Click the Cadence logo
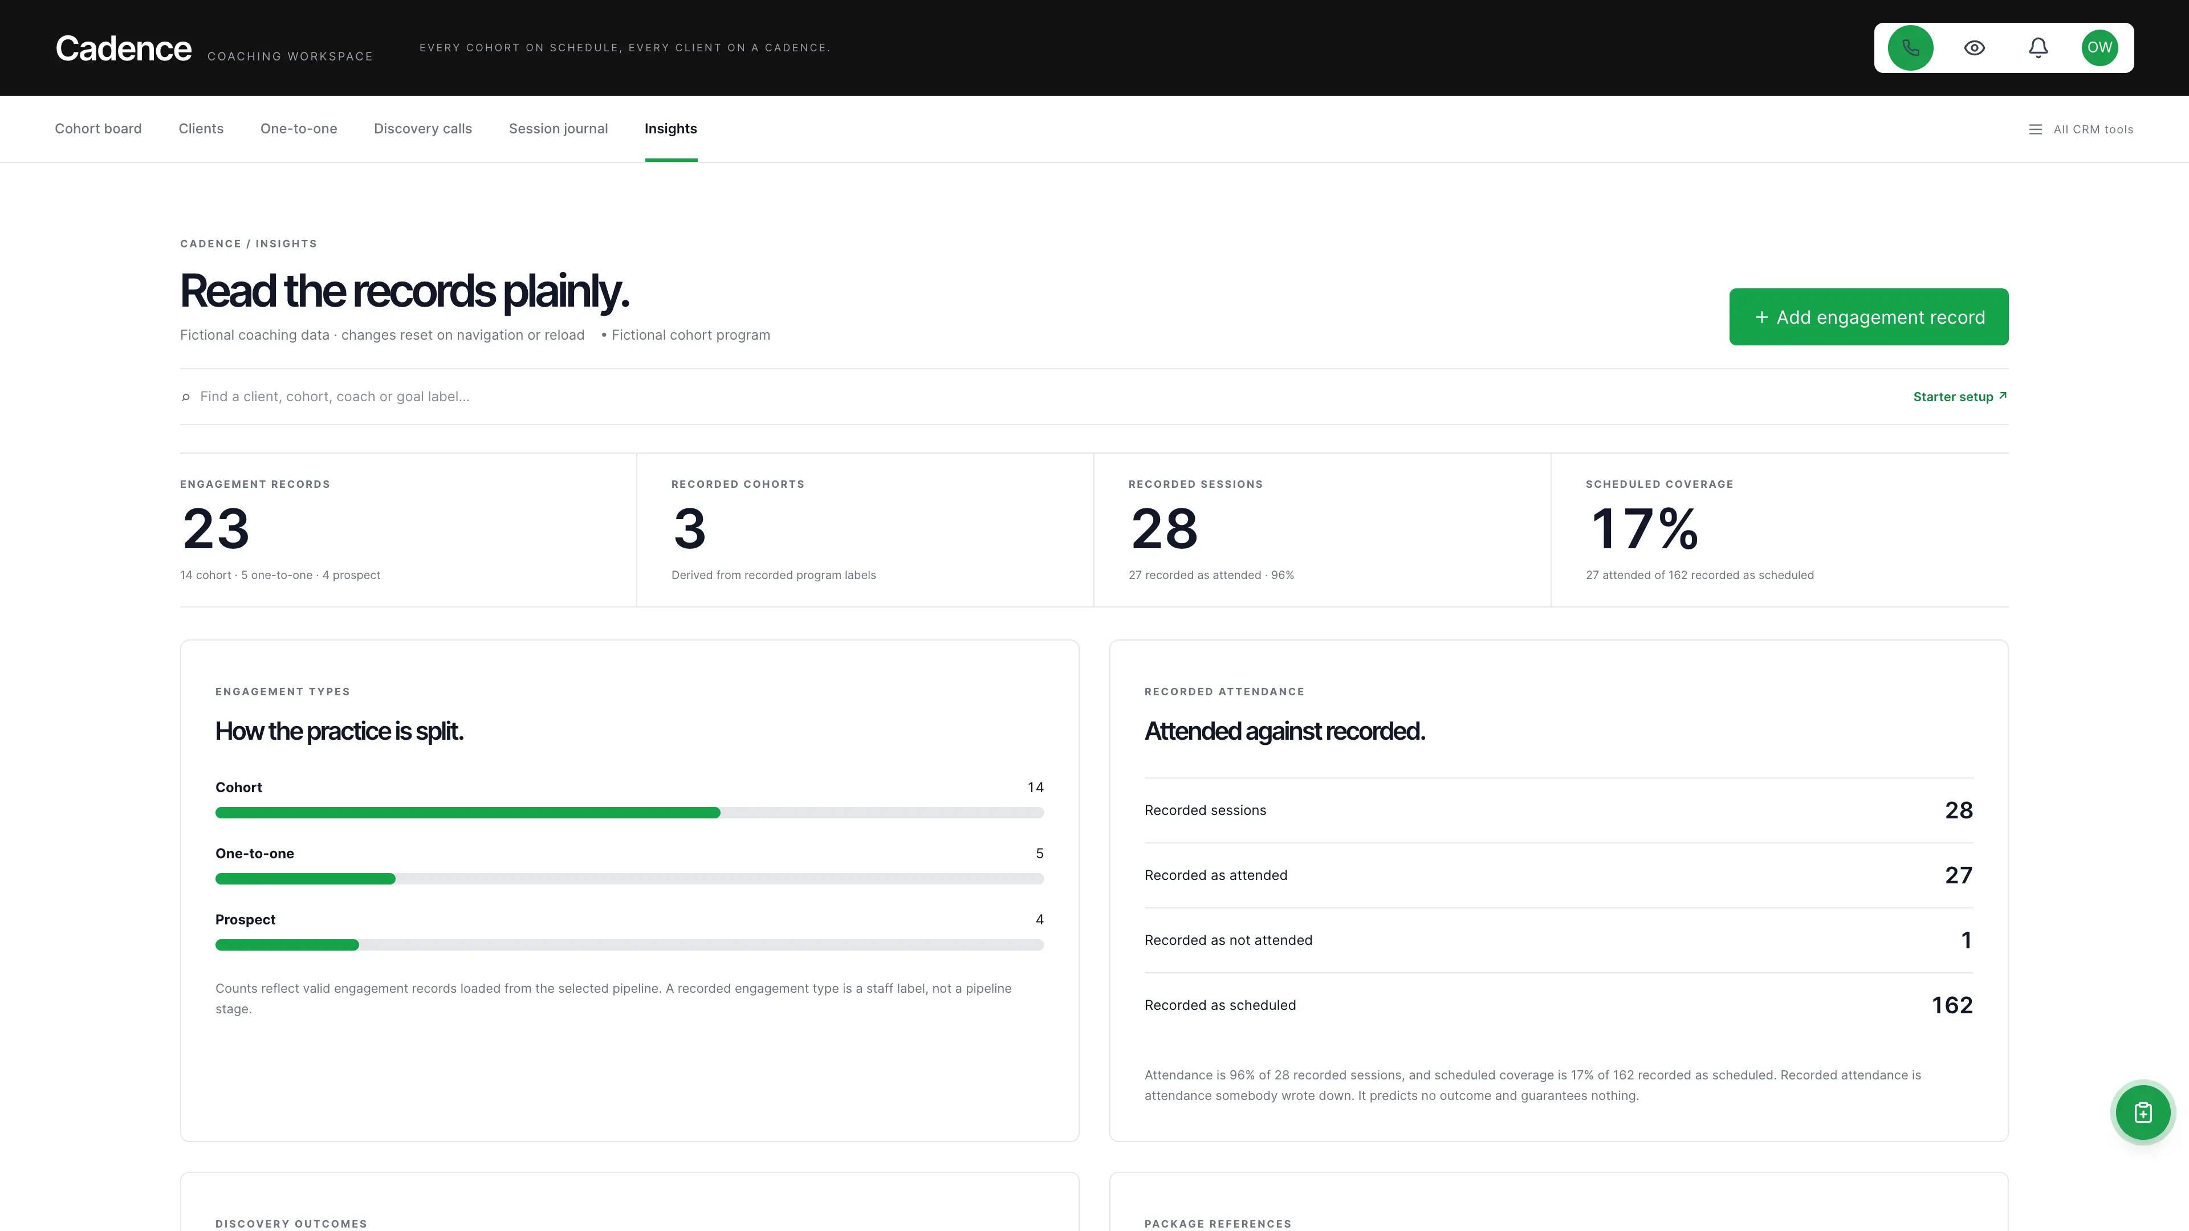The image size is (2189, 1231). pos(123,48)
